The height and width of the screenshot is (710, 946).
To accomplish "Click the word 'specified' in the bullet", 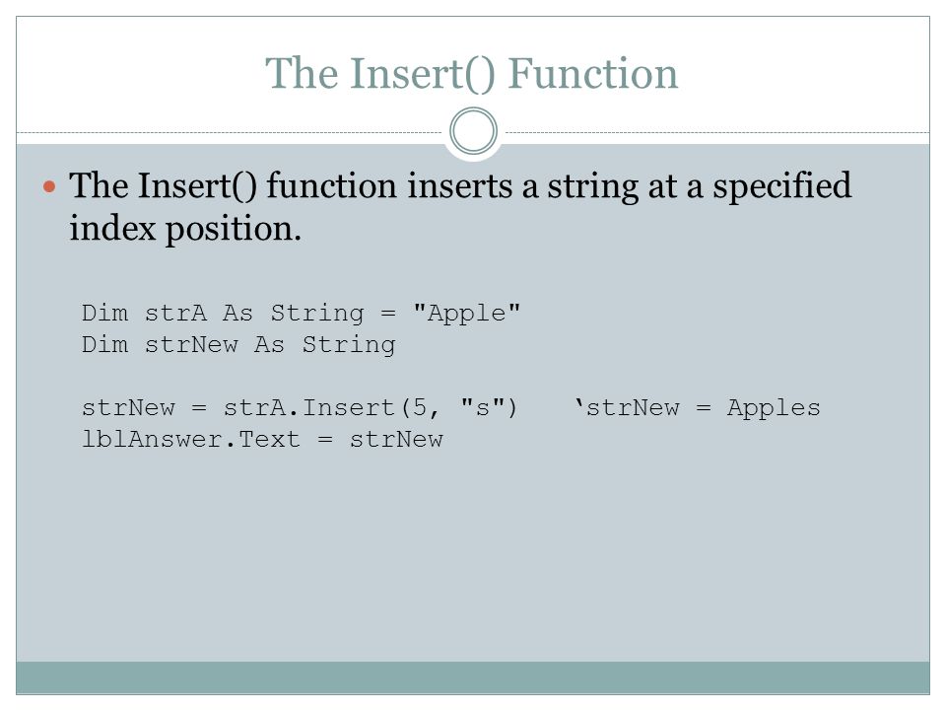I will tap(781, 186).
